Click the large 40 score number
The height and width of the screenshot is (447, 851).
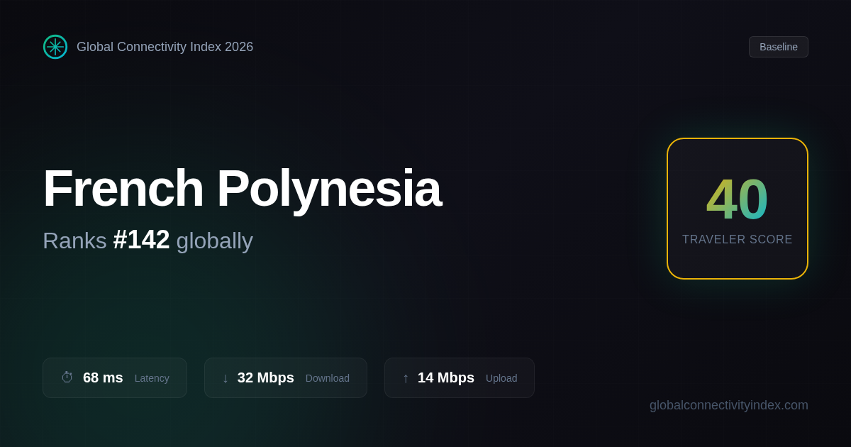pyautogui.click(x=737, y=199)
